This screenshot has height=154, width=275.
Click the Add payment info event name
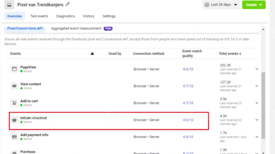34,135
